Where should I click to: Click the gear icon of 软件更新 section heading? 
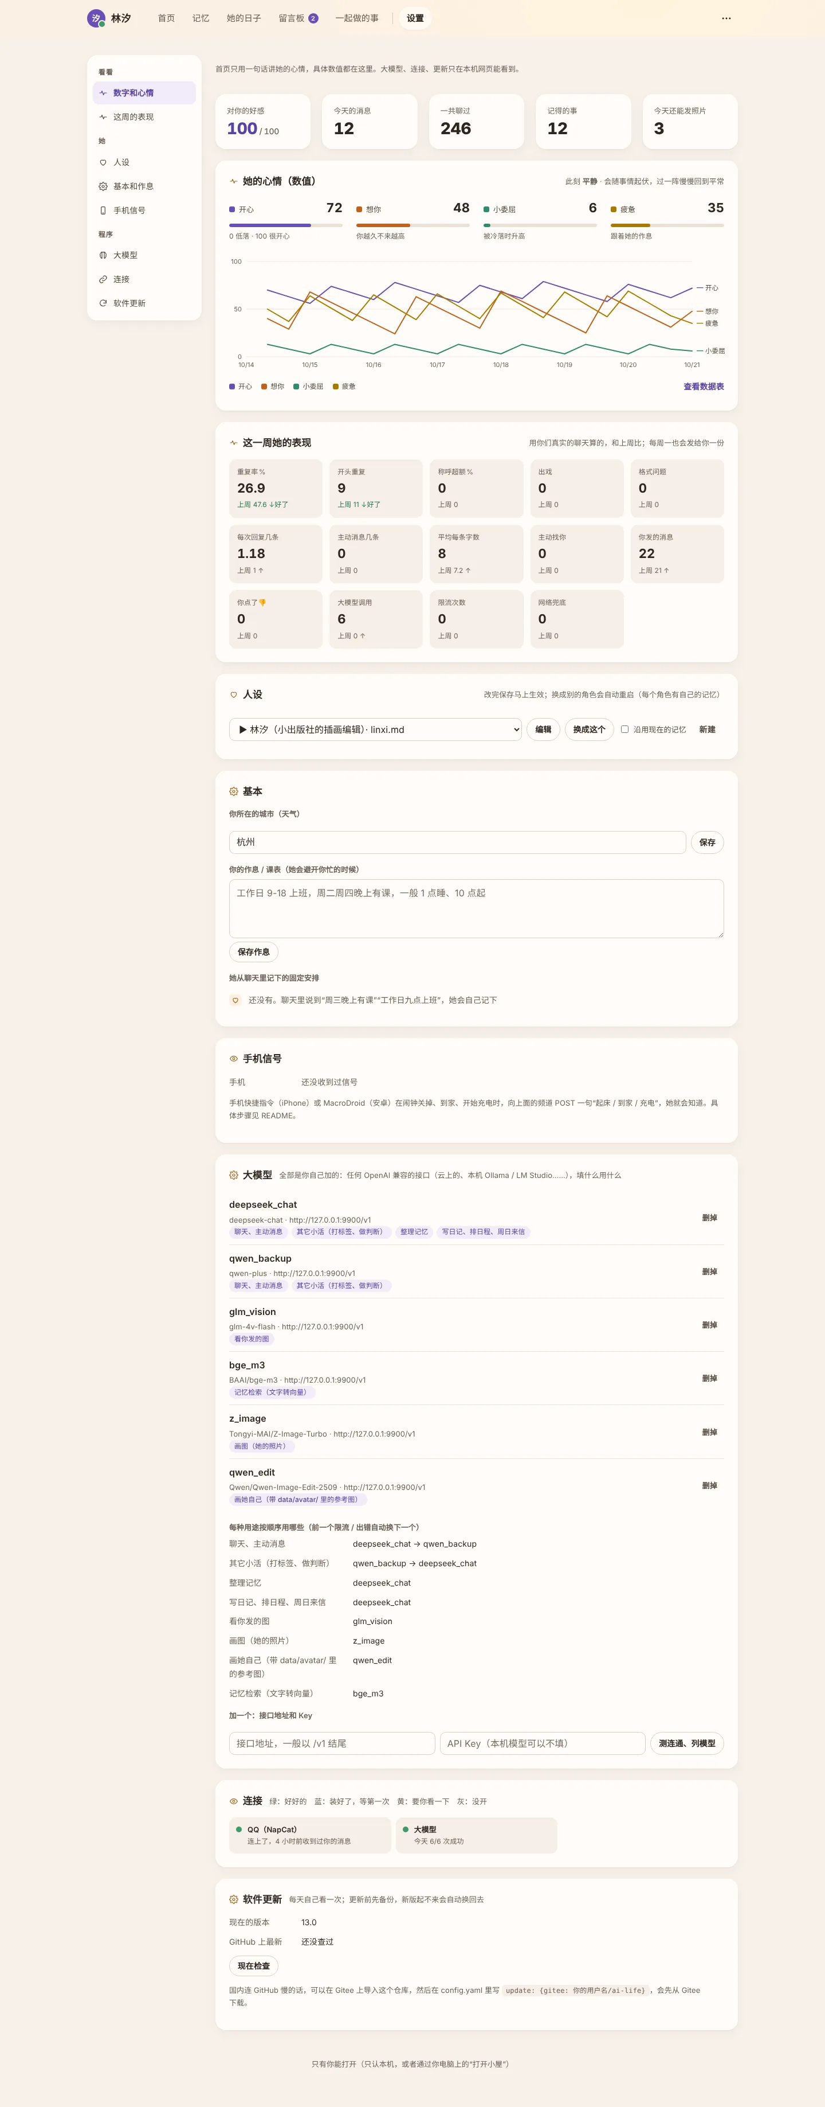(x=234, y=1899)
